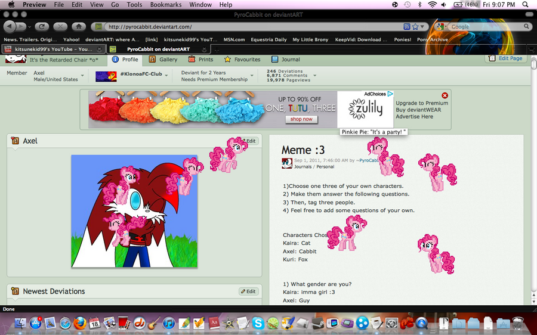The height and width of the screenshot is (335, 537).
Task: Open the File menu
Action: [59, 5]
